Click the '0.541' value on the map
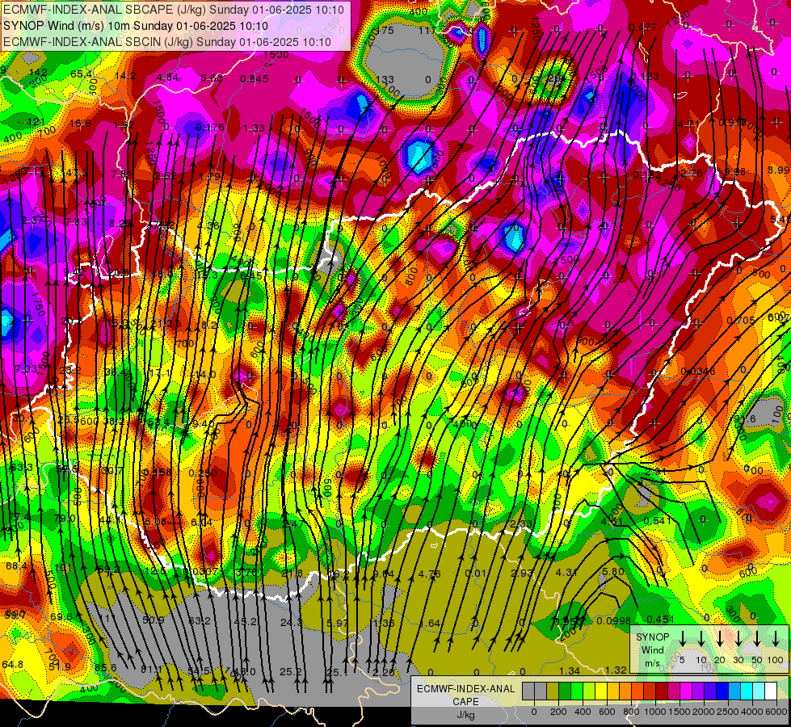 [658, 520]
